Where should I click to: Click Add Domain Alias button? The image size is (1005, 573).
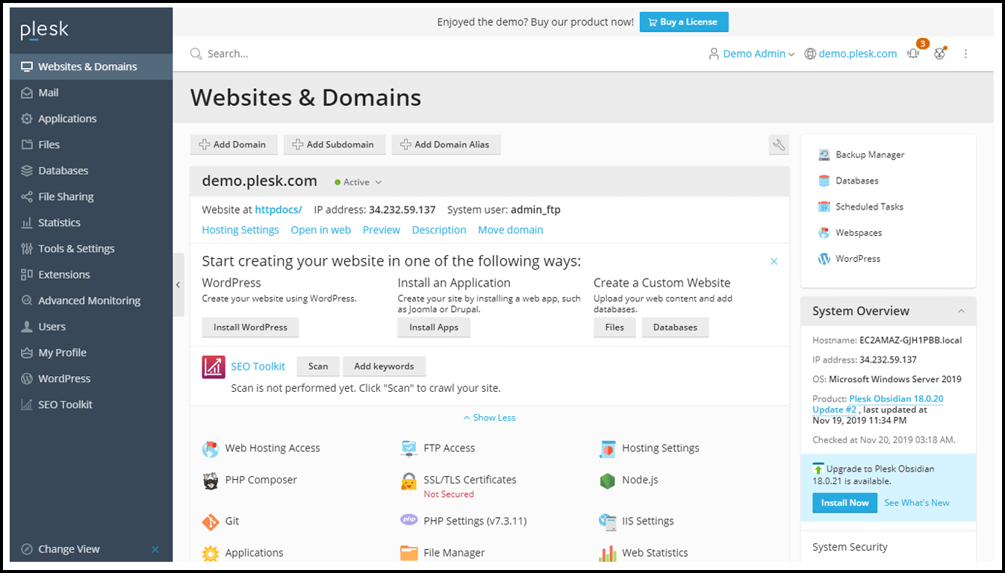pos(446,145)
